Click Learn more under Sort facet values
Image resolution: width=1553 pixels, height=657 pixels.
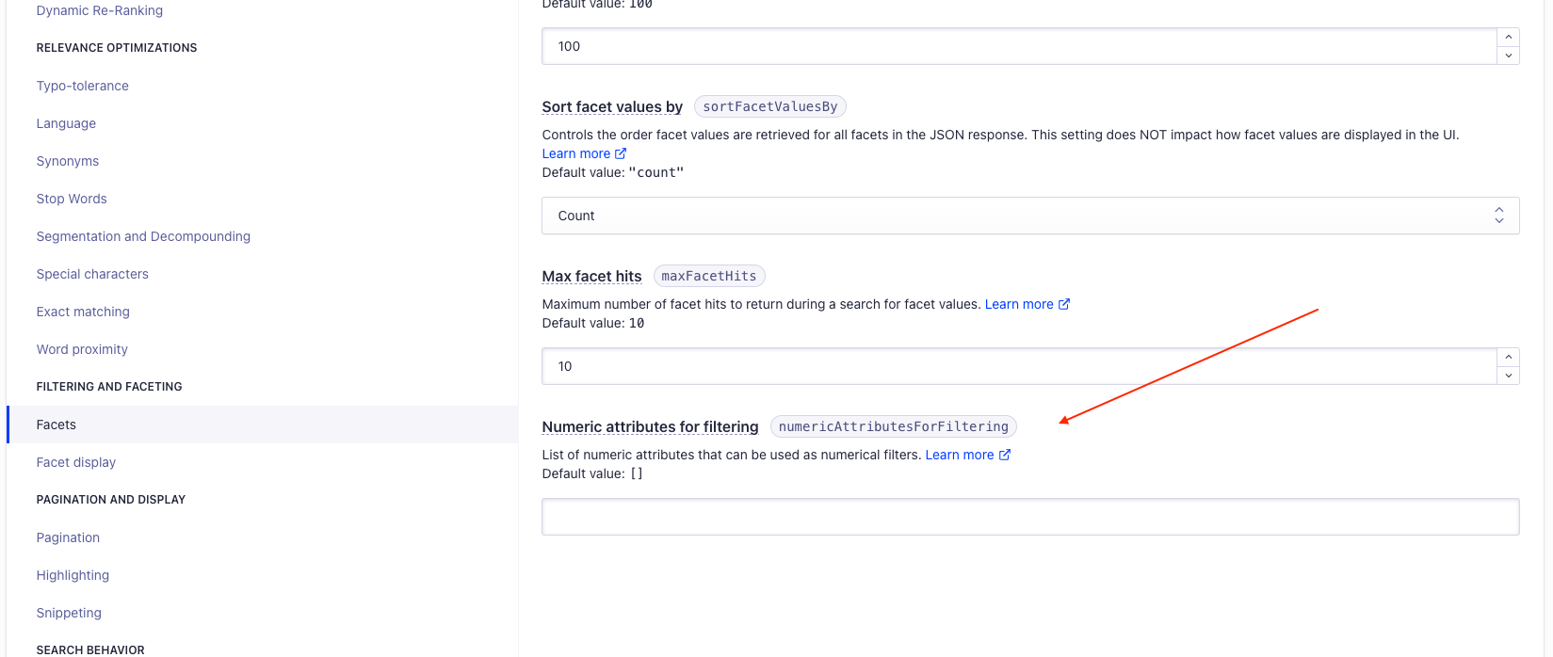pyautogui.click(x=575, y=153)
